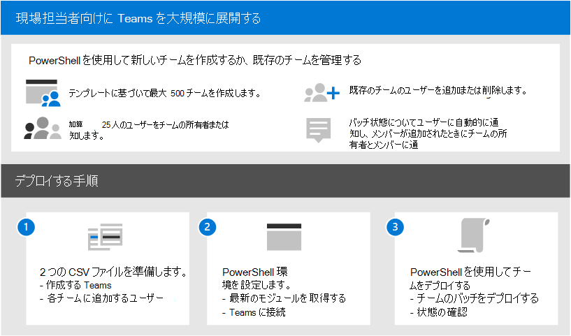The height and width of the screenshot is (336, 571).
Task: Click the text 25 人のユーザーをチームの所有者または
Action: (166, 125)
